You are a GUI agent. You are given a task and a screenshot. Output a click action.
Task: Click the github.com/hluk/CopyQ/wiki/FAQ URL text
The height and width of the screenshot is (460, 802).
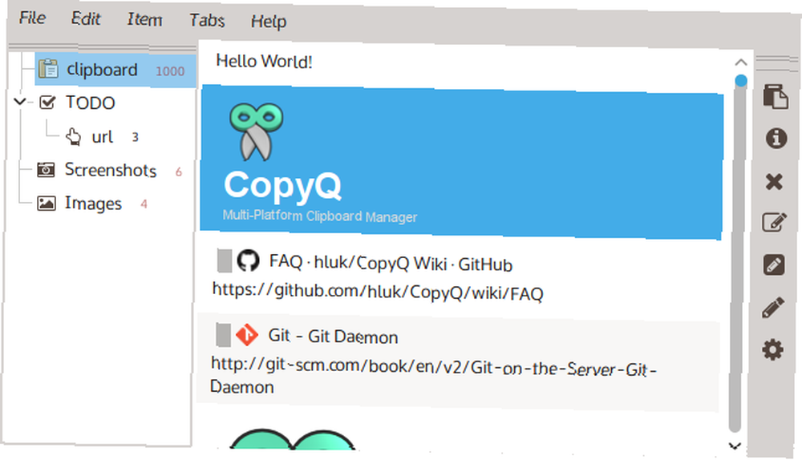point(378,292)
